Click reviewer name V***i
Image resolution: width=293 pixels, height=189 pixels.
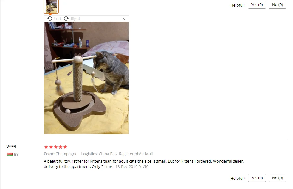click(11, 147)
